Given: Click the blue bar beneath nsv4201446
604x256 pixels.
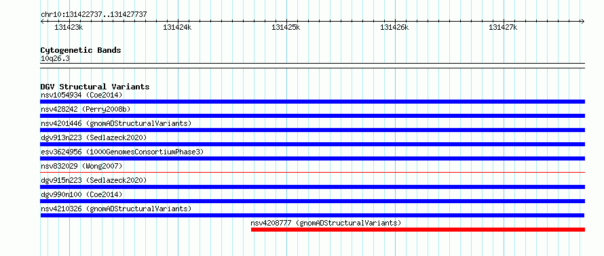Looking at the screenshot, I should [312, 130].
